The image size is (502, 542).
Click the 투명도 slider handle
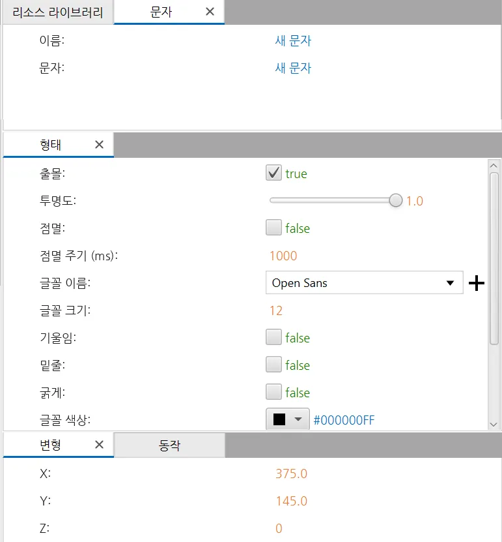(x=396, y=200)
